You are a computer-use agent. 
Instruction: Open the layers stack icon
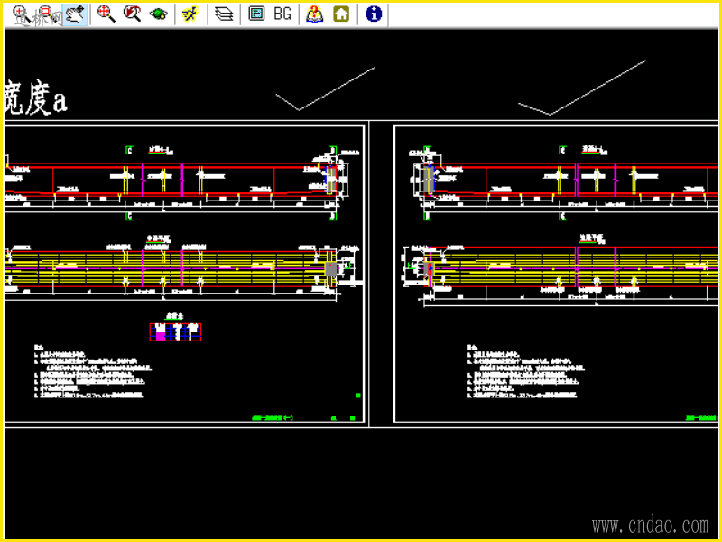pyautogui.click(x=224, y=14)
